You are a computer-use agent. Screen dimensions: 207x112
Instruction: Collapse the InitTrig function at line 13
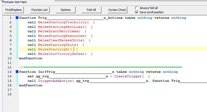[17, 72]
